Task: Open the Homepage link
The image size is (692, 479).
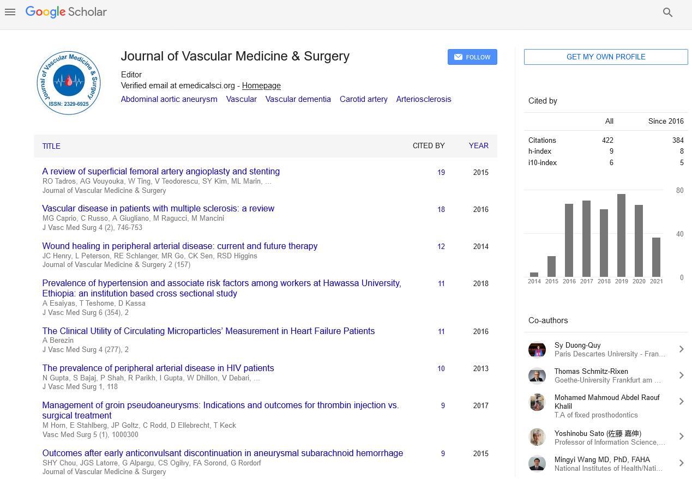Action: coord(261,86)
